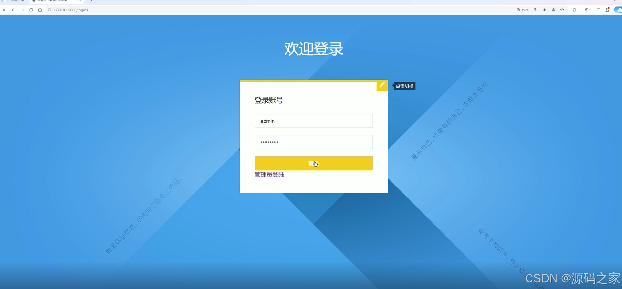Click the yellow 登录 login button
This screenshot has height=289, width=622.
(x=313, y=163)
